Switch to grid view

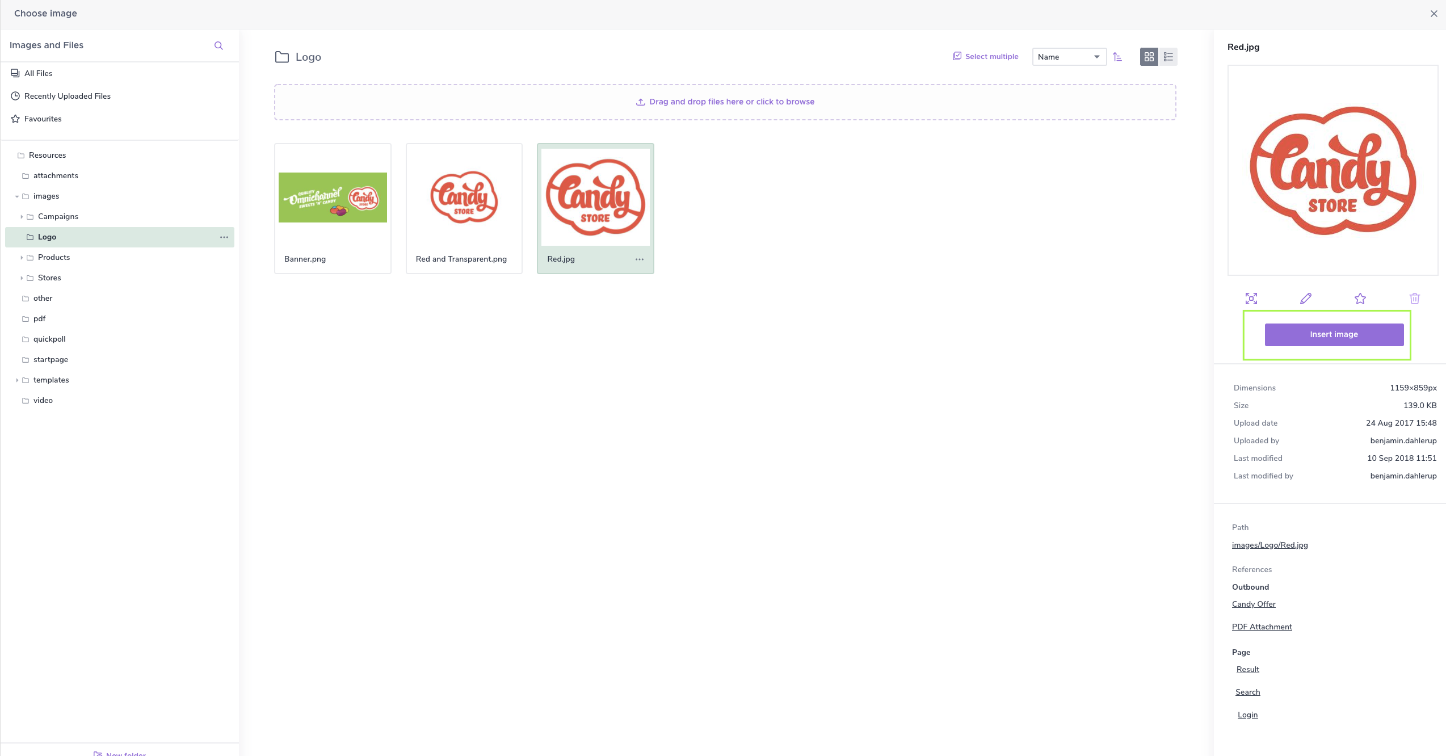(1149, 57)
